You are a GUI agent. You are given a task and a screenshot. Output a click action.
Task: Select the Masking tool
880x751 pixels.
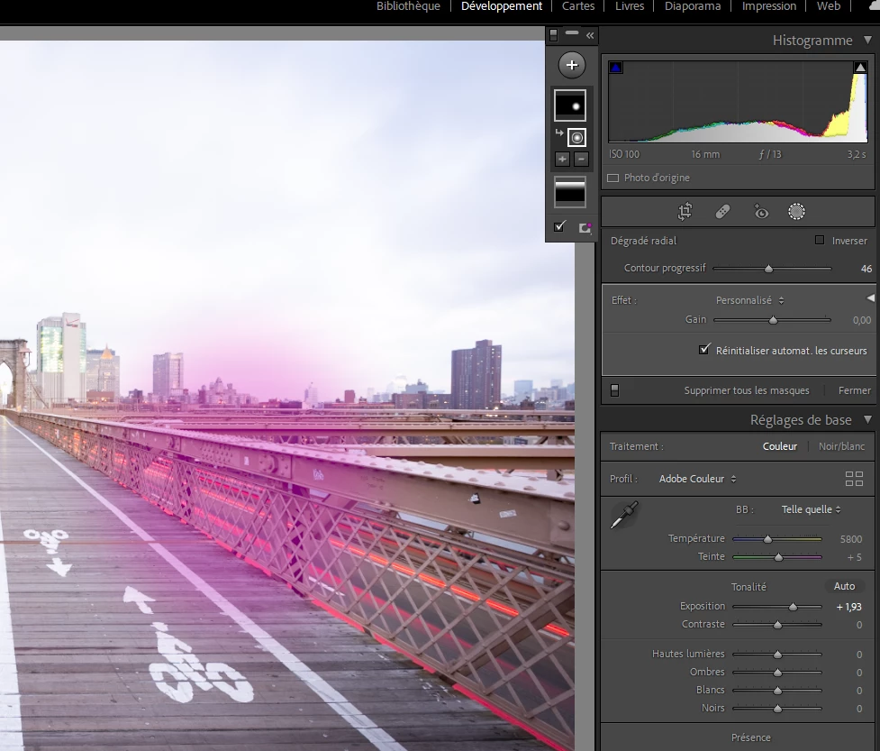(796, 212)
